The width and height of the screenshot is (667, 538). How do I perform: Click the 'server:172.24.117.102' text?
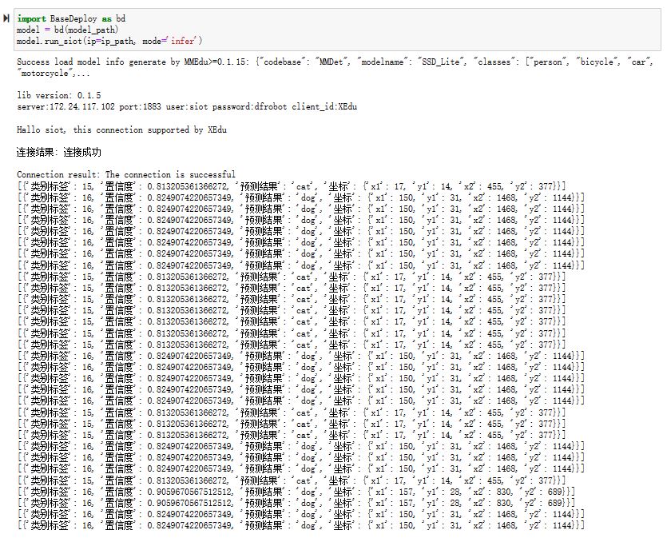[x=66, y=106]
